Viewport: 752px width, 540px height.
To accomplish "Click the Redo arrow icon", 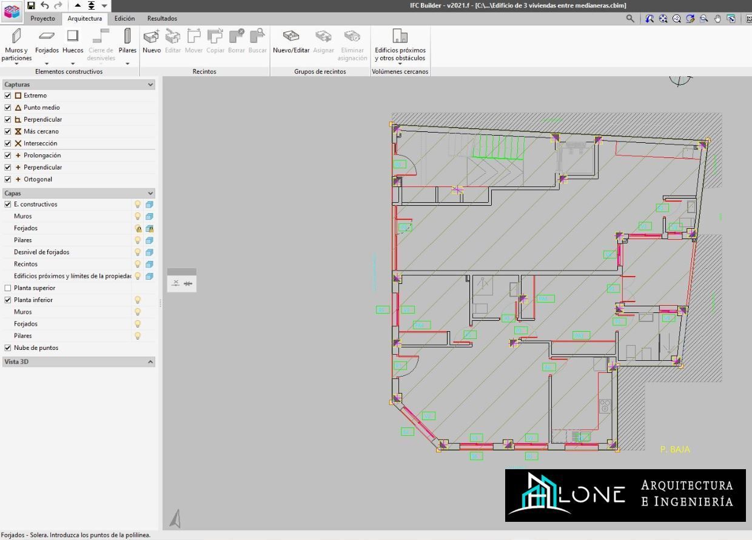I will pos(58,5).
